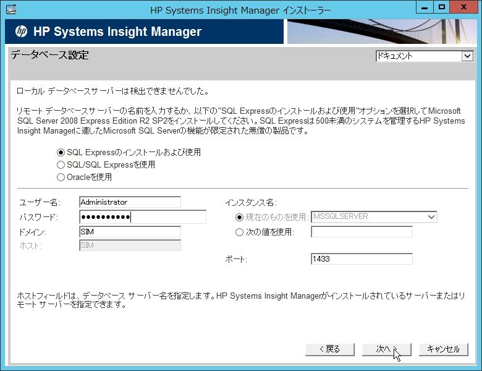Click the ポート label
Viewport: 482px width, 371px height.
[236, 259]
